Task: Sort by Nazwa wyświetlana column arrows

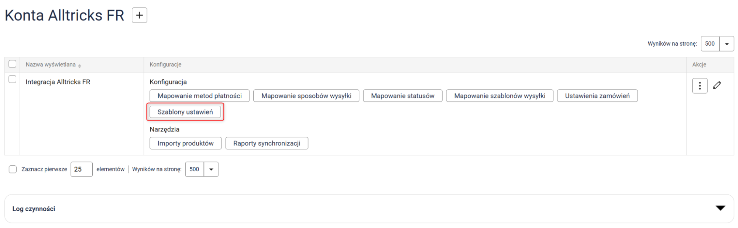Action: tap(80, 65)
